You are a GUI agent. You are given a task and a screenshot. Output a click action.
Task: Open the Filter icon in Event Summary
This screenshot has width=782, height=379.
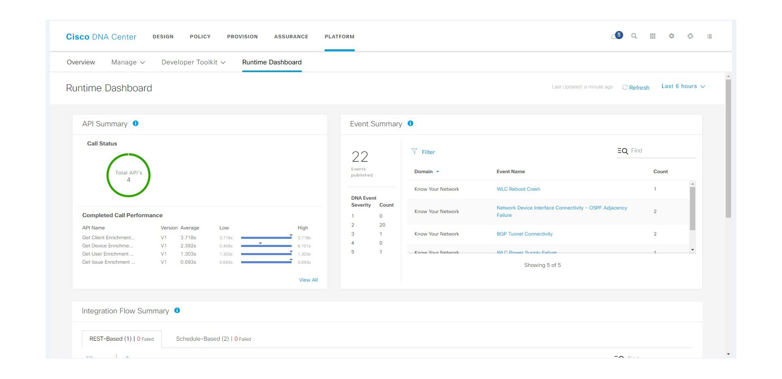(415, 152)
